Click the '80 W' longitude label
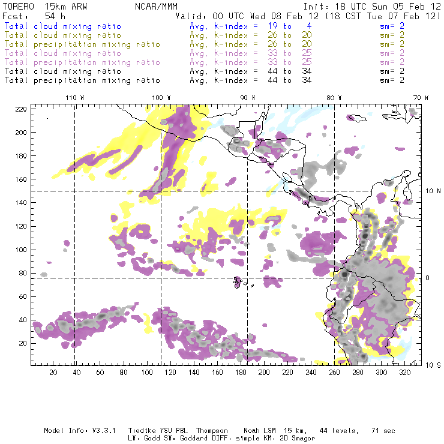This screenshot has height=444, width=444. 334,98
